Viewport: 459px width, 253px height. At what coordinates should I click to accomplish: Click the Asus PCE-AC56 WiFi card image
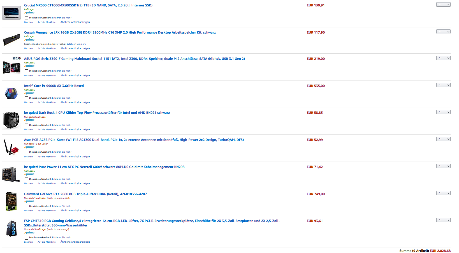tap(11, 147)
